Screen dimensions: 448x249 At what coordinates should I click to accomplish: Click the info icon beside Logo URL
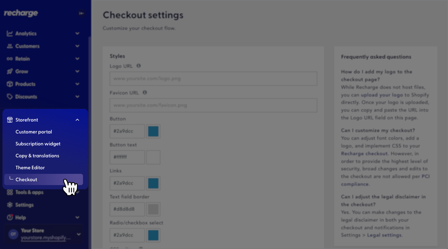(139, 66)
